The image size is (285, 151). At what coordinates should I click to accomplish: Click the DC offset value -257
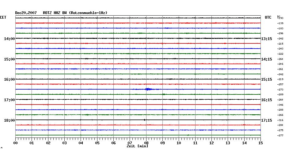[x=280, y=84]
